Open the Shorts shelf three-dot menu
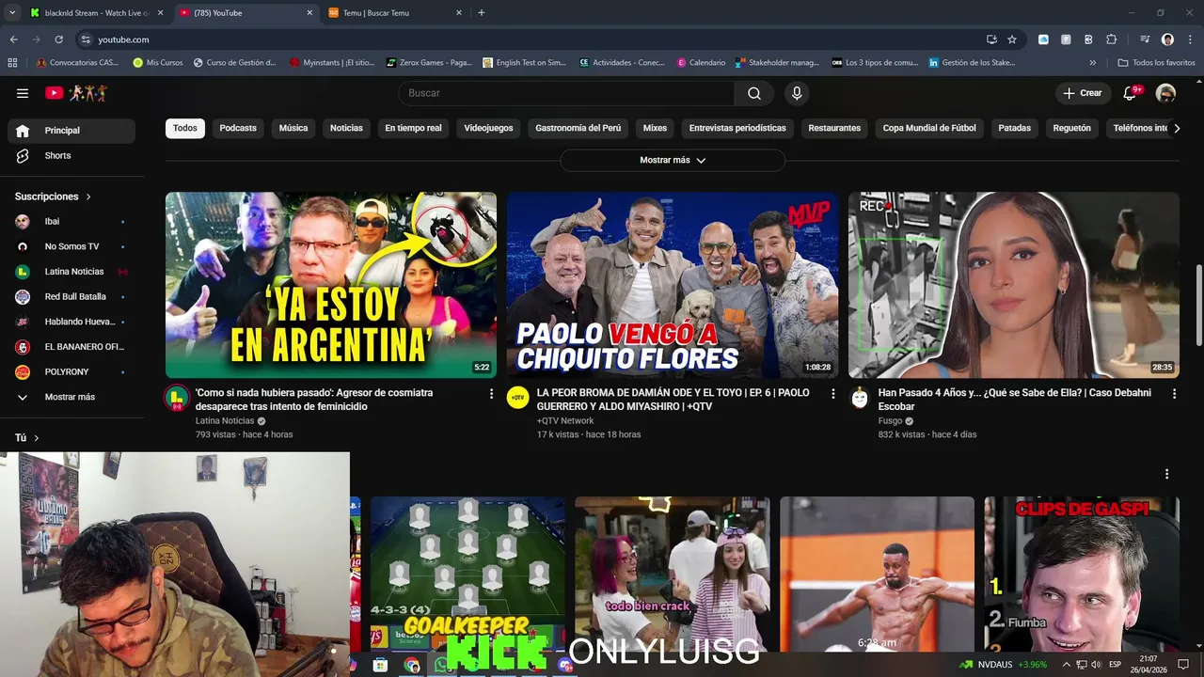The width and height of the screenshot is (1204, 677). coord(1166,474)
